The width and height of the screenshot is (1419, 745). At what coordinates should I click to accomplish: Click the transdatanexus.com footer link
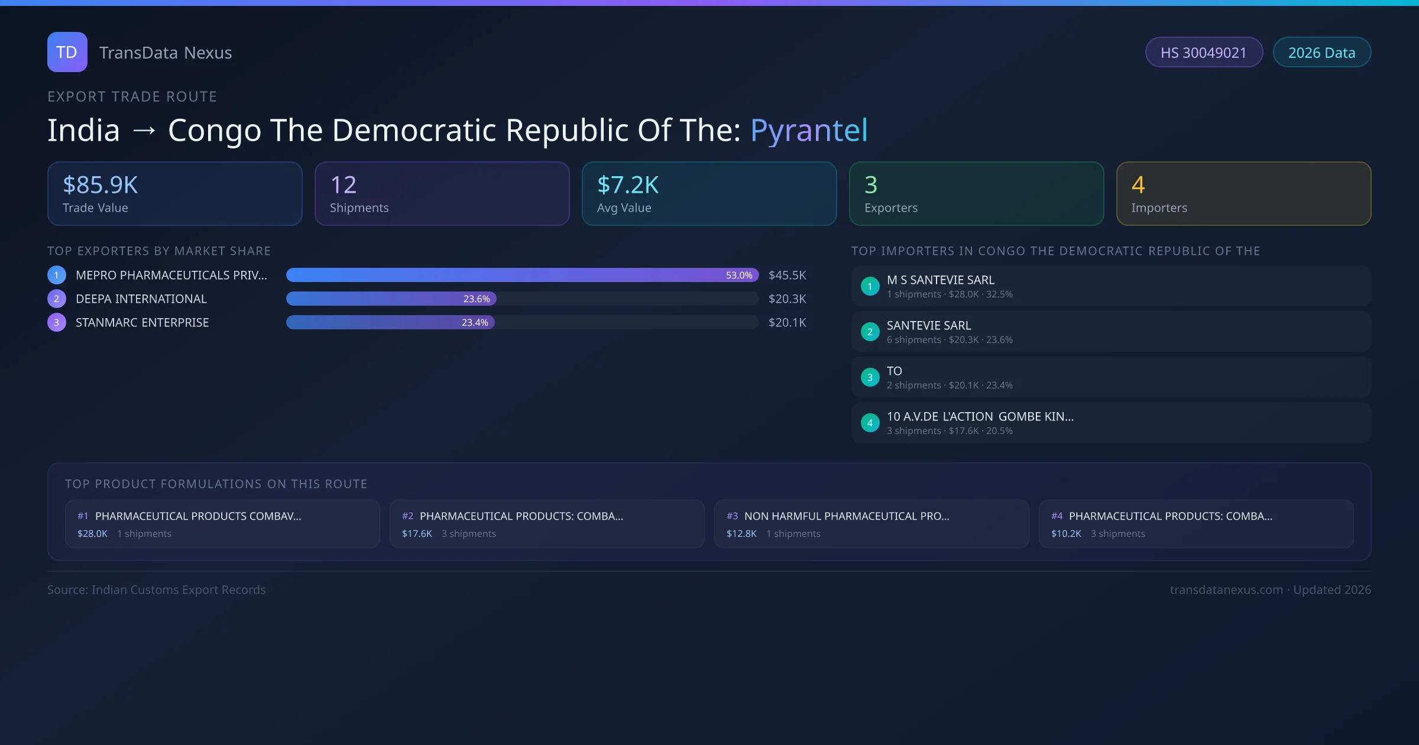pos(1226,589)
